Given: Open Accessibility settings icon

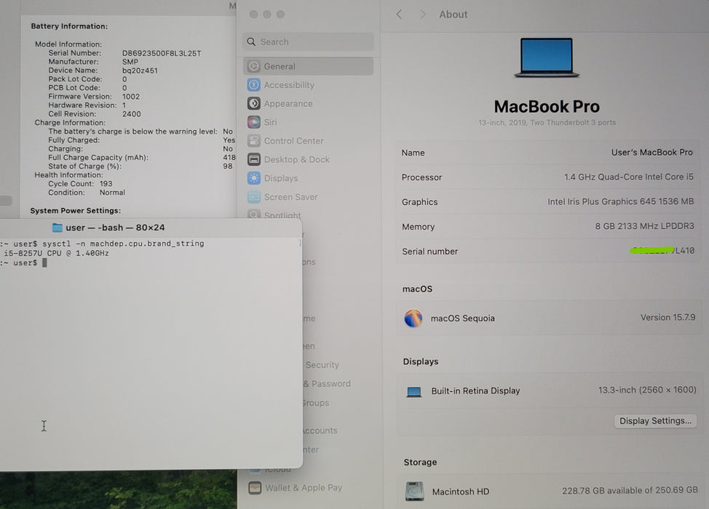Looking at the screenshot, I should pos(253,85).
